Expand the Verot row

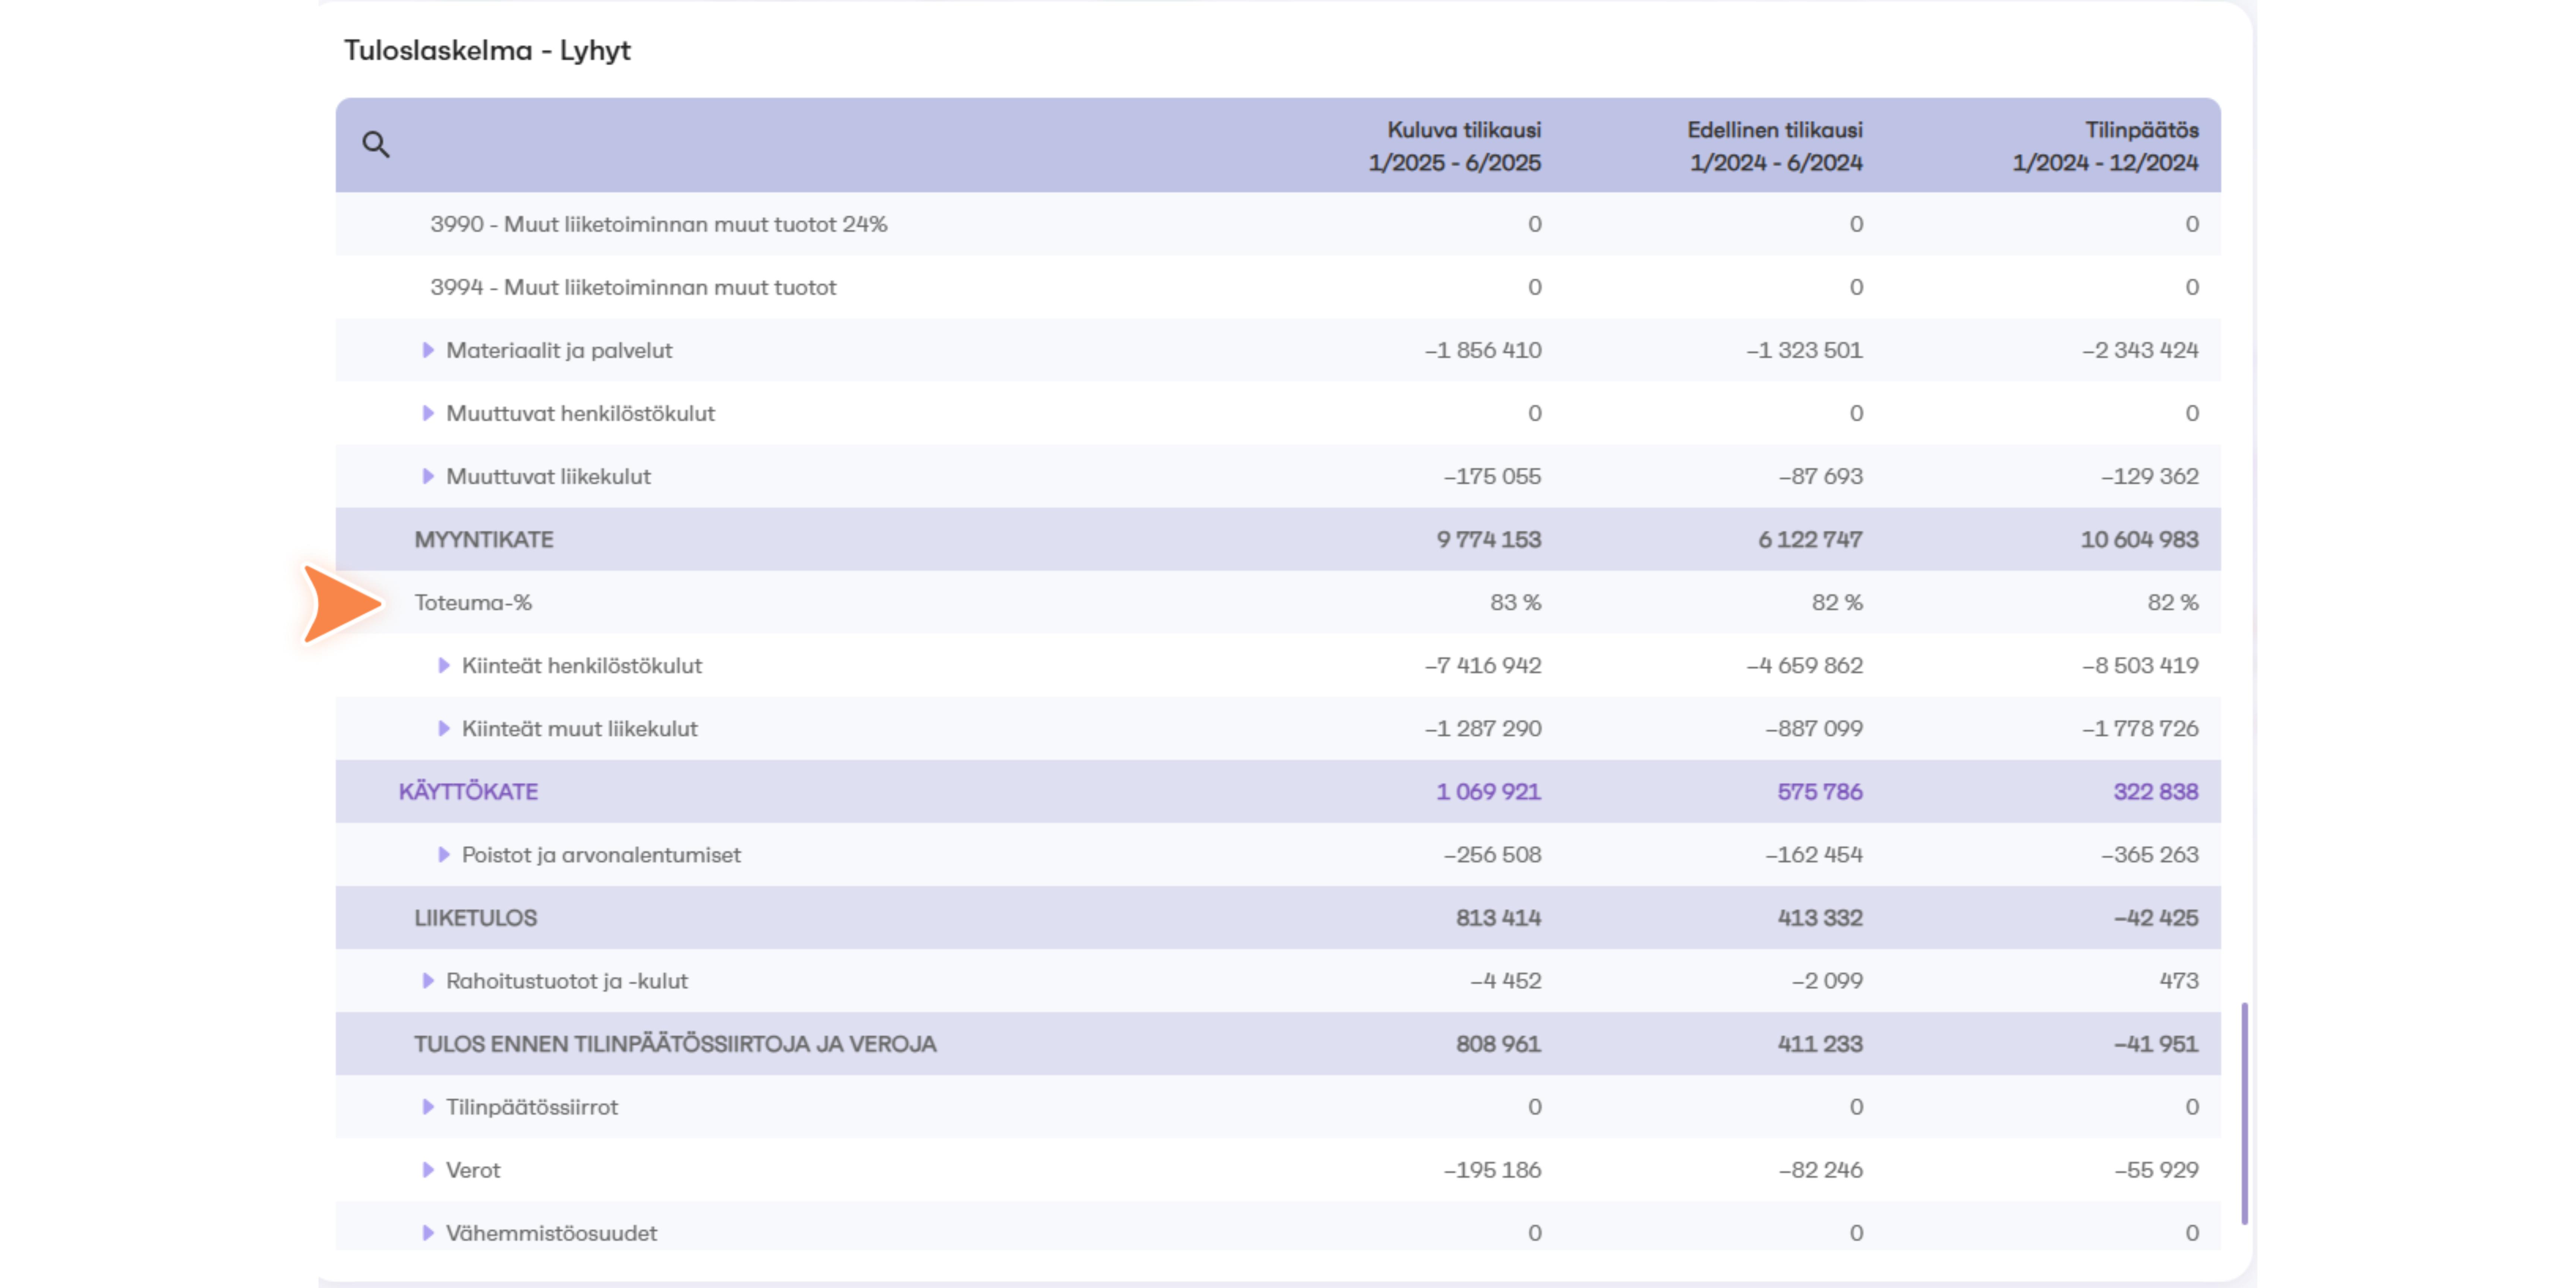coord(428,1169)
